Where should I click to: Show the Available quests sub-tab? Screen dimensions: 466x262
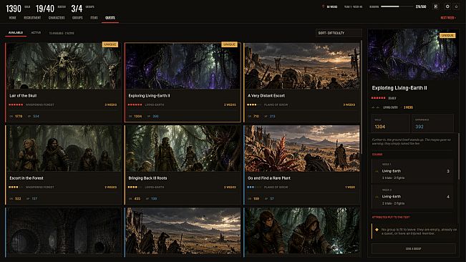[16, 33]
